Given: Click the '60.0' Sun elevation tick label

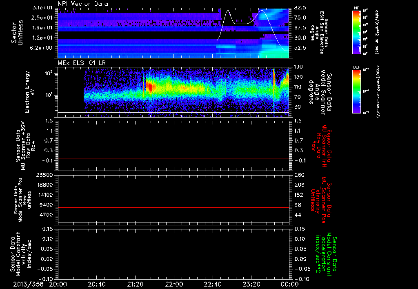Looking at the screenshot, I should 300,38.
